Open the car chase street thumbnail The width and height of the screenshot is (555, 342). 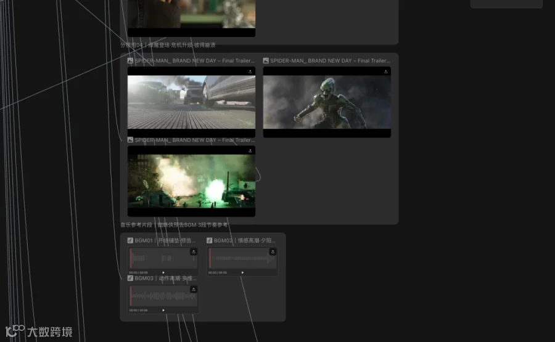[x=192, y=102]
